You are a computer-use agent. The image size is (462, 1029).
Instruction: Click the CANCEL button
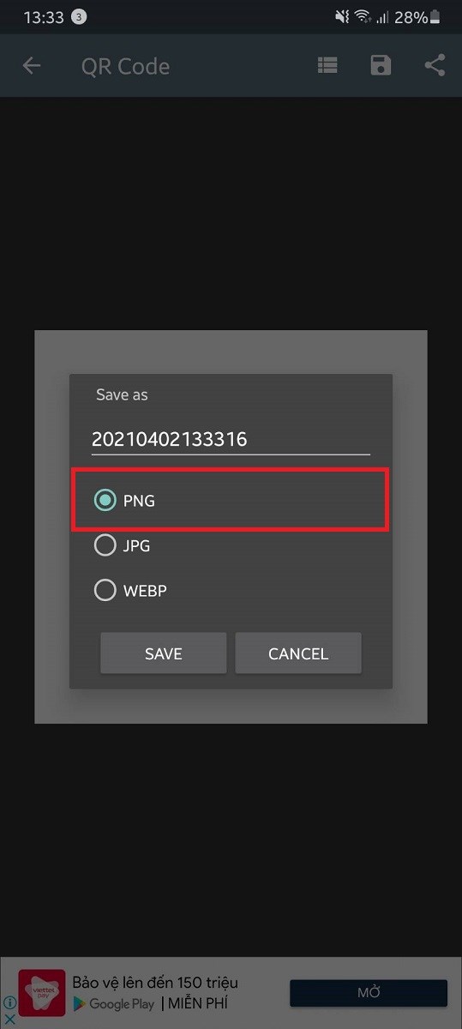(x=298, y=653)
